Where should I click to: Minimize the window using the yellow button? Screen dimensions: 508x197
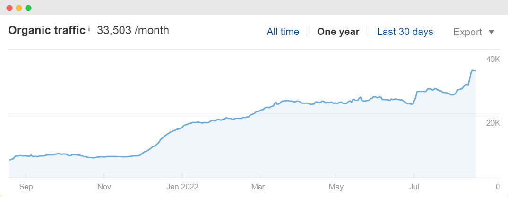pyautogui.click(x=19, y=8)
